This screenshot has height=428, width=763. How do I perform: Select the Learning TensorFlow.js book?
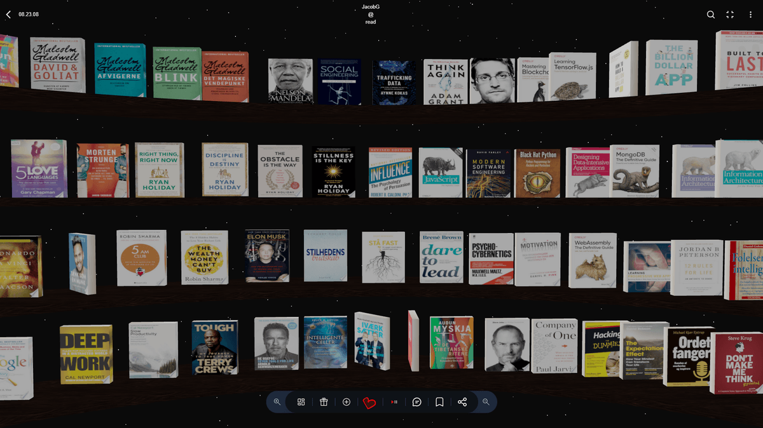[x=572, y=76]
